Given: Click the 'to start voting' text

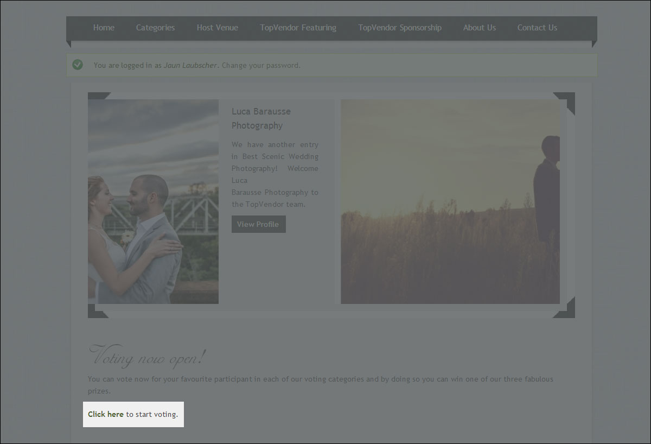Looking at the screenshot, I should click(152, 414).
